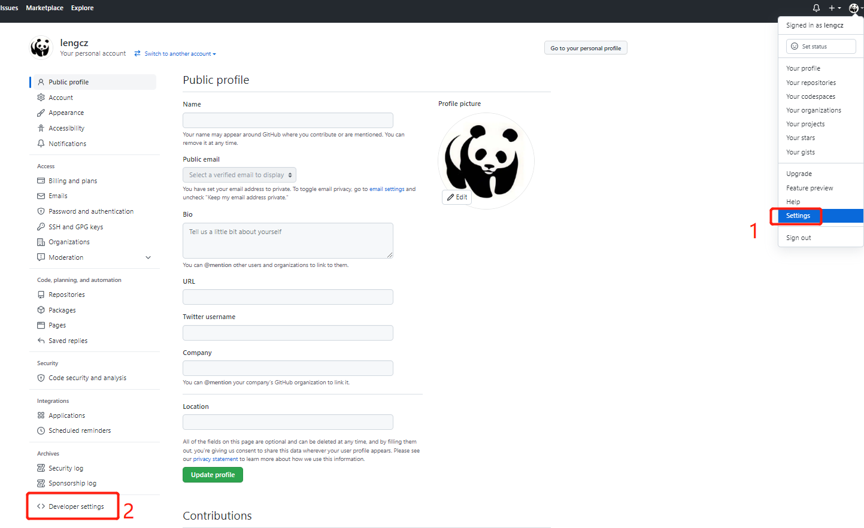Open the plus create-new menu
Screen dimensions: 864x528
pyautogui.click(x=835, y=8)
